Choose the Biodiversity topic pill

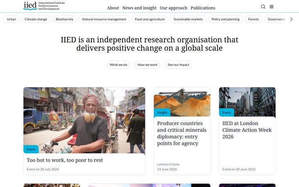point(64,19)
